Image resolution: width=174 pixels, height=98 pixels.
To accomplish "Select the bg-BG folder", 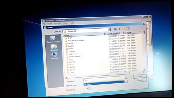I will (x=71, y=46).
